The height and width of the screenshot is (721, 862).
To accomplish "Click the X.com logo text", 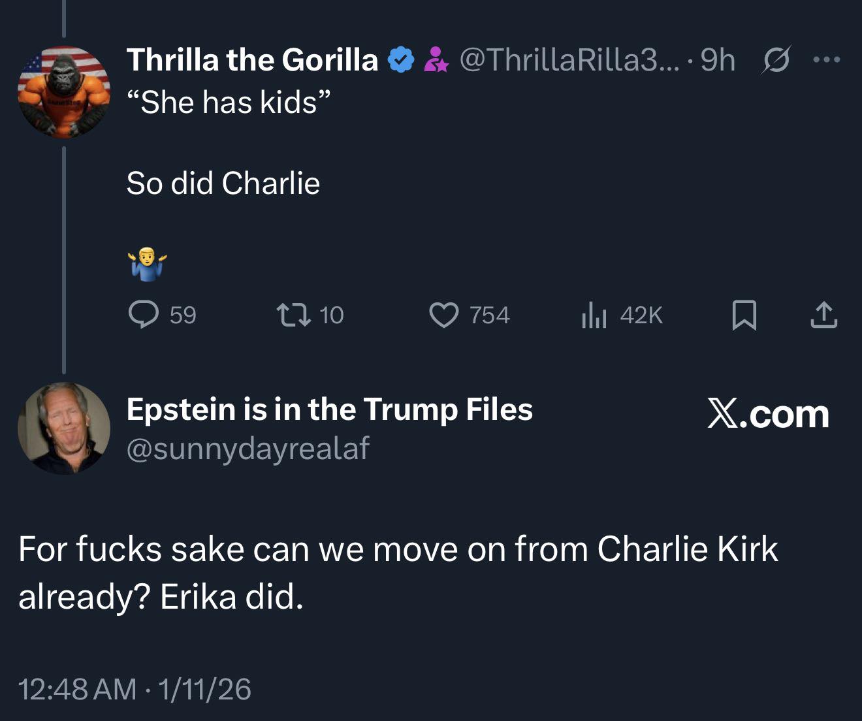I will tap(768, 414).
